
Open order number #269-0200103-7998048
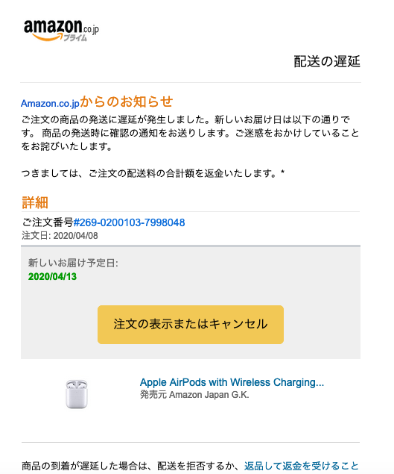tap(129, 222)
